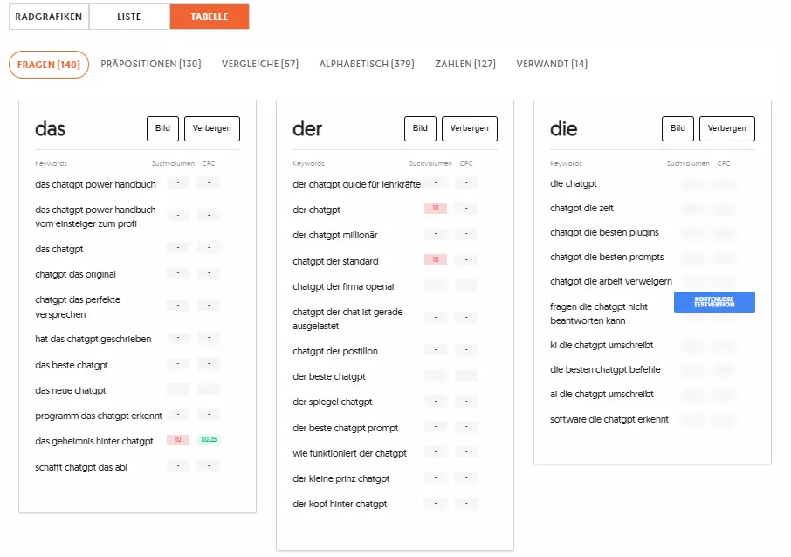The height and width of the screenshot is (557, 791).
Task: Click the red 10 volume badge for 'der chatgpt'
Action: click(436, 208)
